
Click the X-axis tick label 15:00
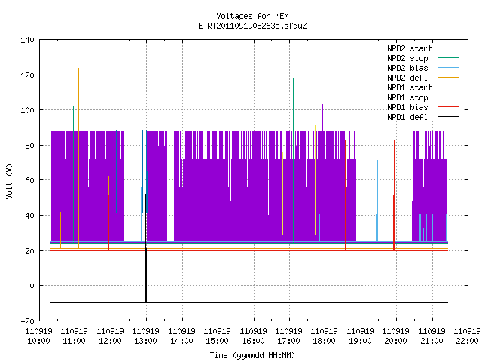pos(217,341)
